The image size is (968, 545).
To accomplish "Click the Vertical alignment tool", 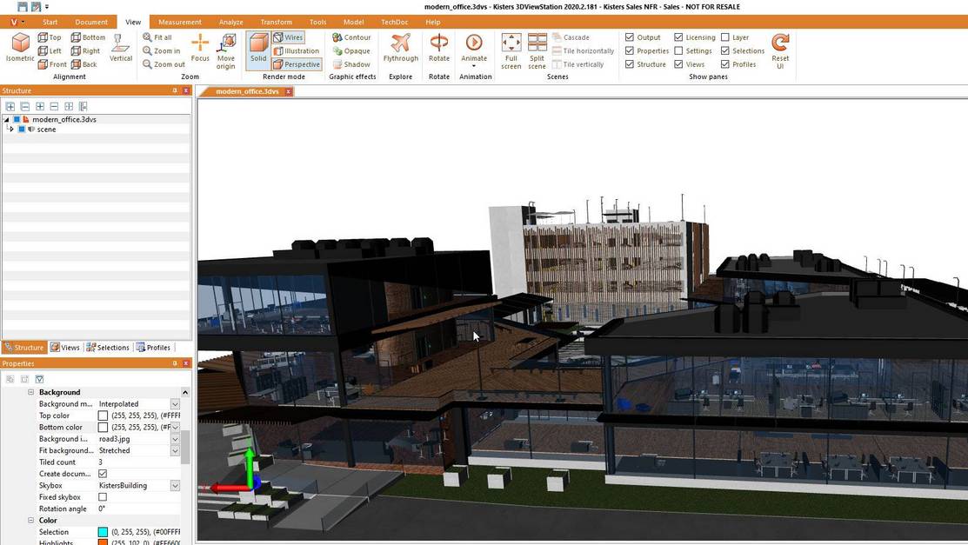I will pyautogui.click(x=120, y=48).
